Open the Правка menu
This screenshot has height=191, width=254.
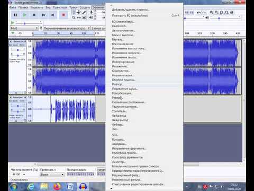pyautogui.click(x=23, y=7)
